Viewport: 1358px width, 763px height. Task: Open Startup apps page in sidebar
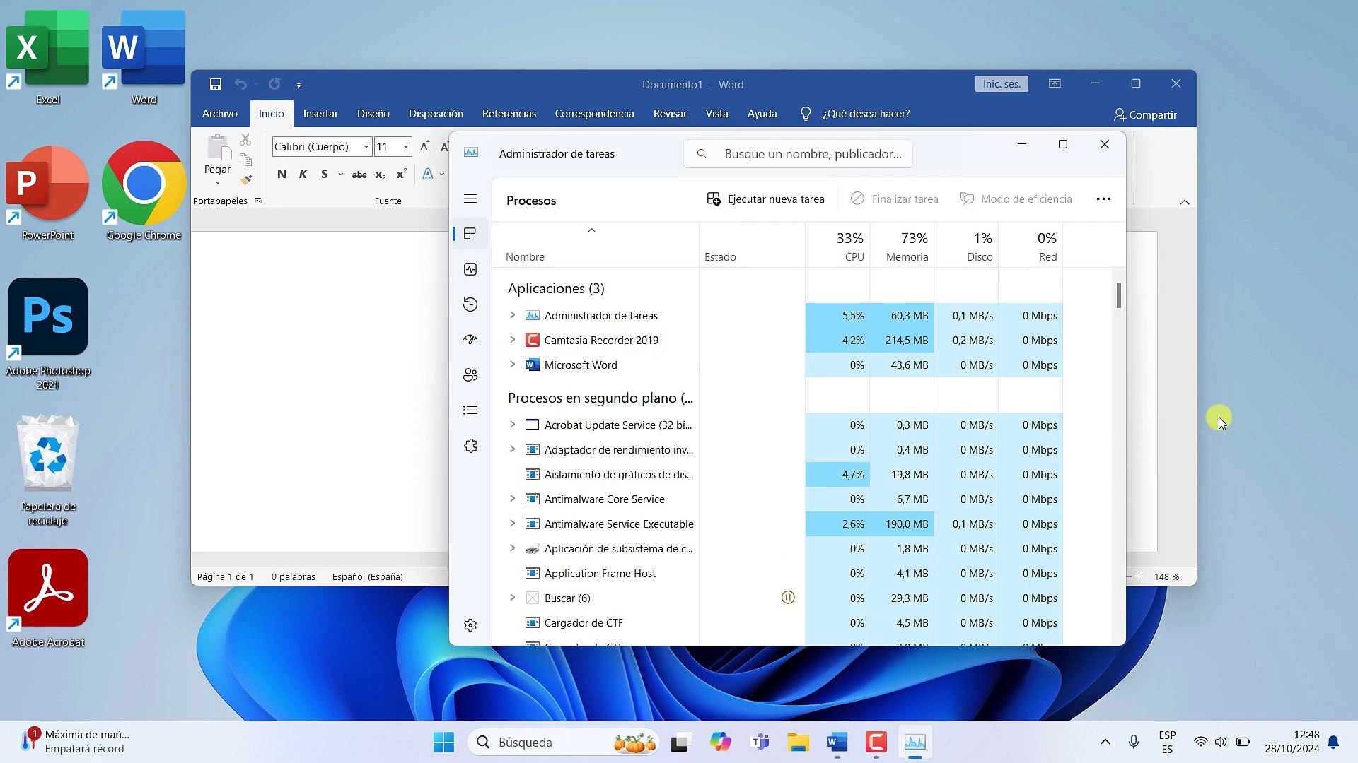[x=470, y=340]
